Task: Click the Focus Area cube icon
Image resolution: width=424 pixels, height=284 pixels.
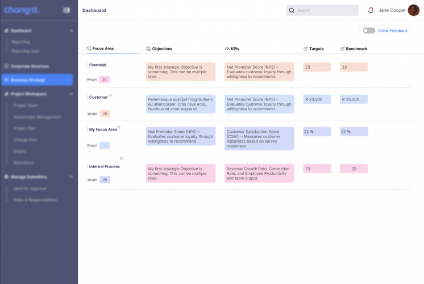Action: pyautogui.click(x=89, y=49)
